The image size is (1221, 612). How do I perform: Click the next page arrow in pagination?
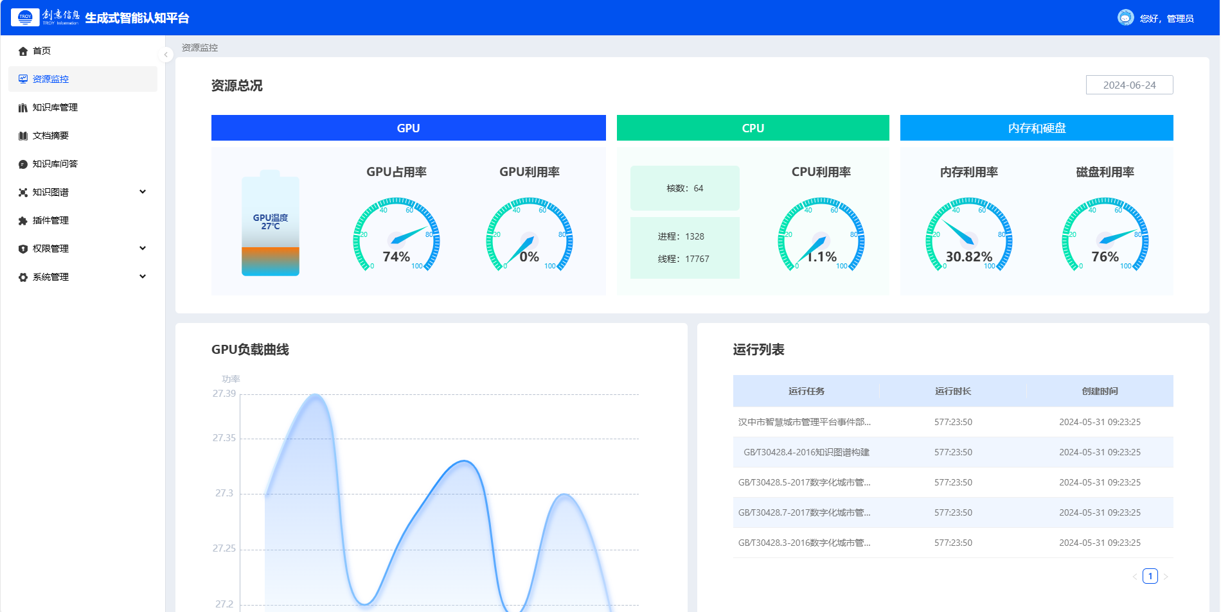coord(1166,577)
